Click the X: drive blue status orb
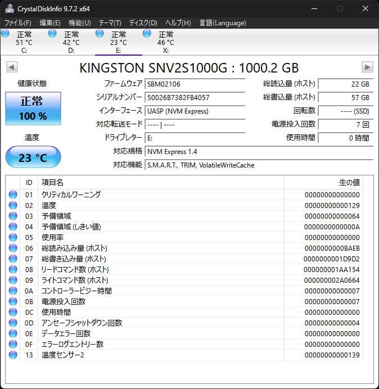The height and width of the screenshot is (389, 379). click(x=147, y=34)
